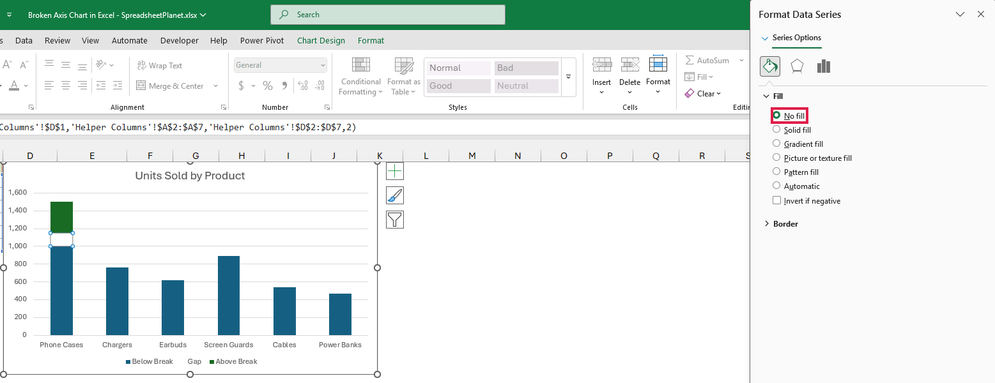Open the View ribbon tab
The image size is (995, 383).
[91, 40]
